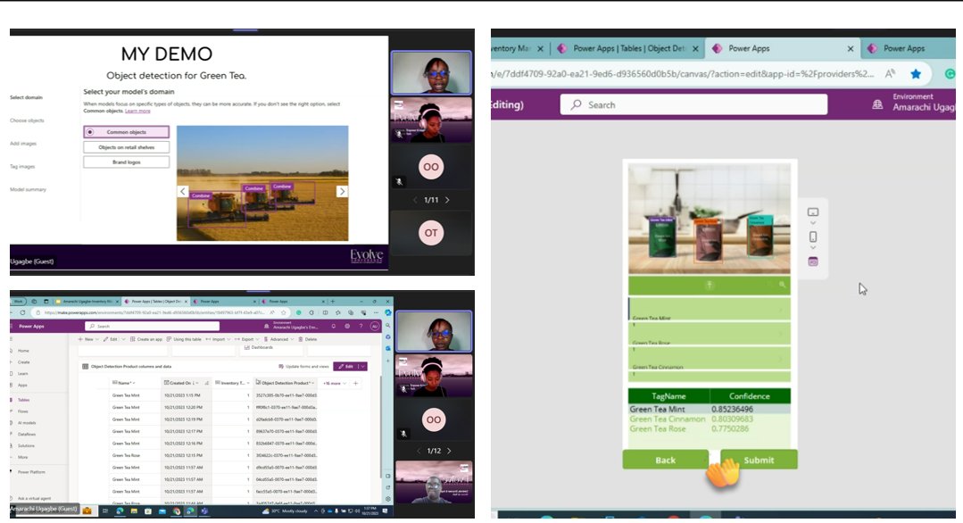This screenshot has height=523, width=963.
Task: Select phone preview device icon
Action: (x=812, y=237)
